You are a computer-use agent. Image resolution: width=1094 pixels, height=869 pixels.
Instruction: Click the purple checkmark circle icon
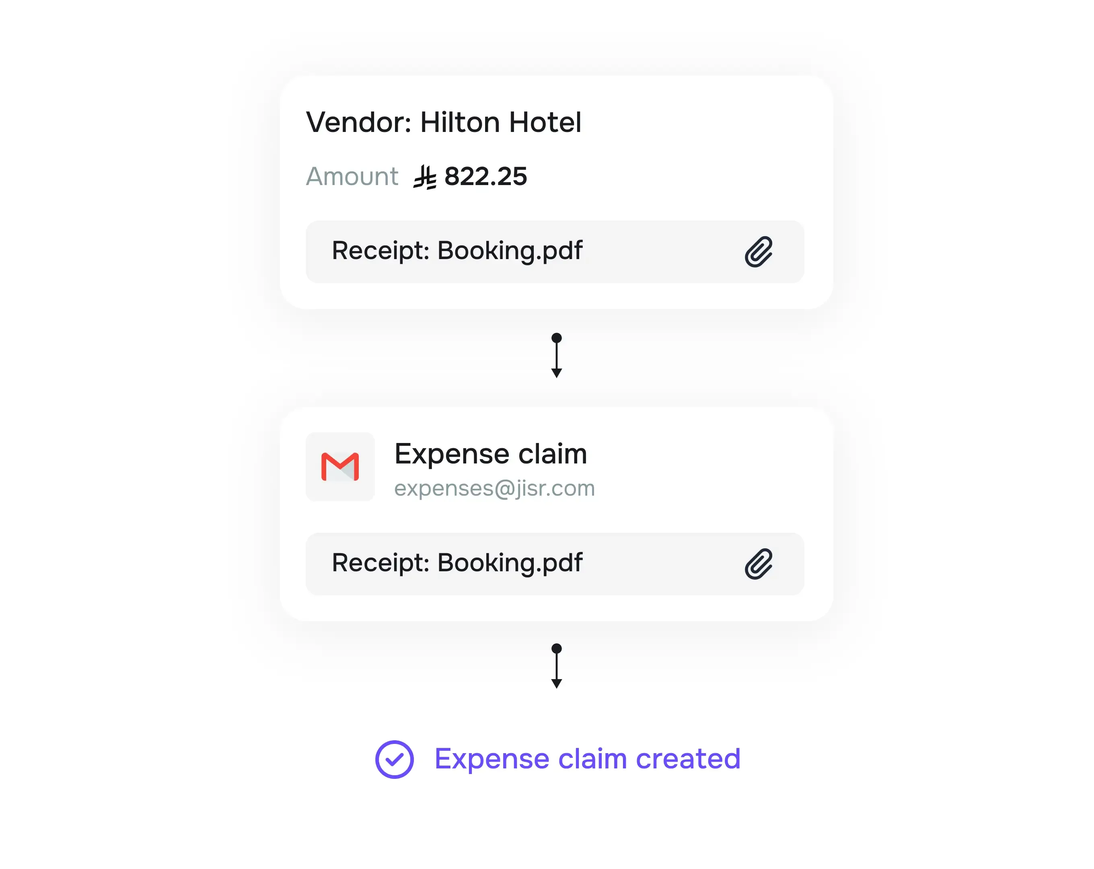click(x=394, y=759)
